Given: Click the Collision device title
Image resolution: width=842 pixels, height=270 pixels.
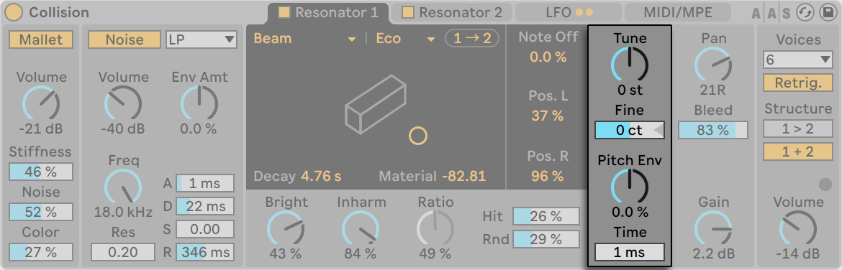Looking at the screenshot, I should click(x=59, y=12).
